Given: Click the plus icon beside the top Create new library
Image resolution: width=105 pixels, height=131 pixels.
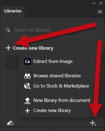Looking at the screenshot, I should click(8, 48).
